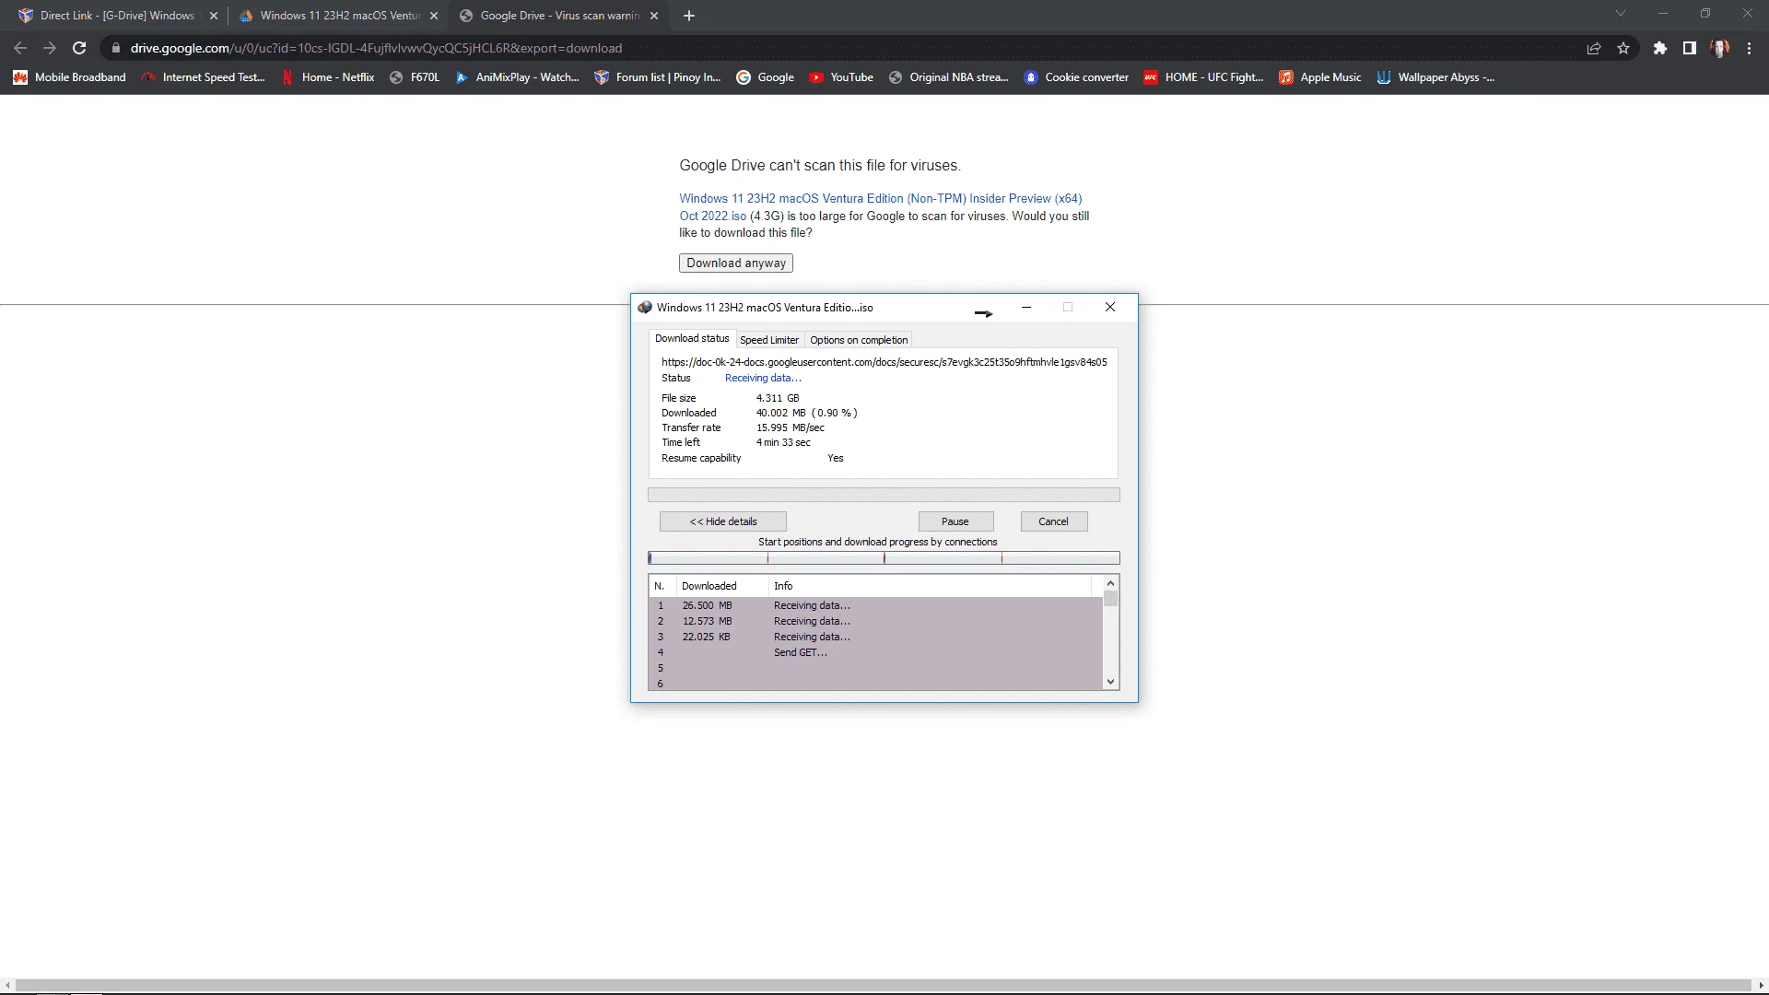Bookmark this page with the star icon
This screenshot has height=995, width=1769.
pos(1623,48)
